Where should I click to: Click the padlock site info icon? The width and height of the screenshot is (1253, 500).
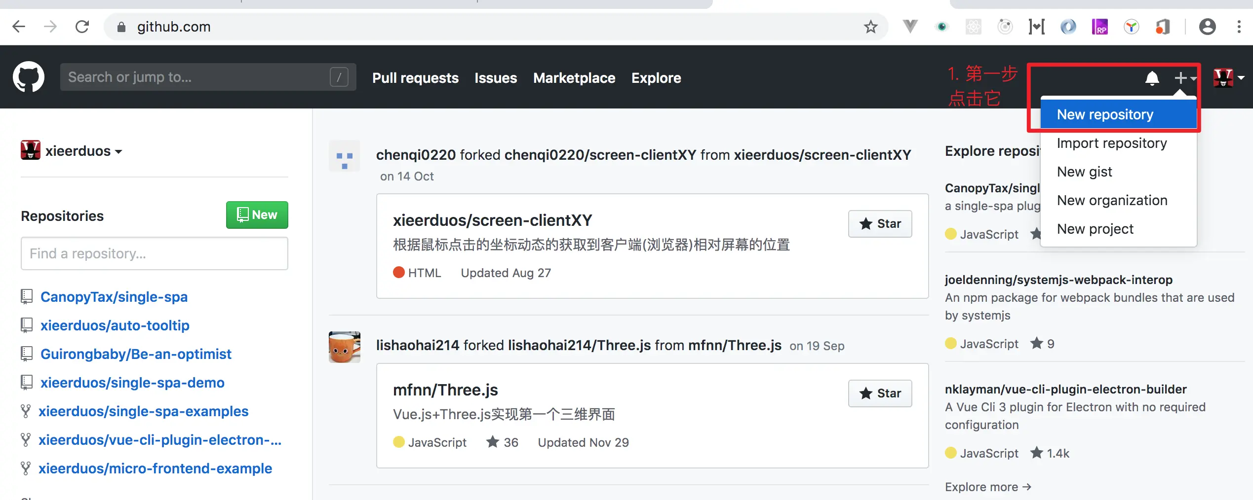pyautogui.click(x=121, y=27)
